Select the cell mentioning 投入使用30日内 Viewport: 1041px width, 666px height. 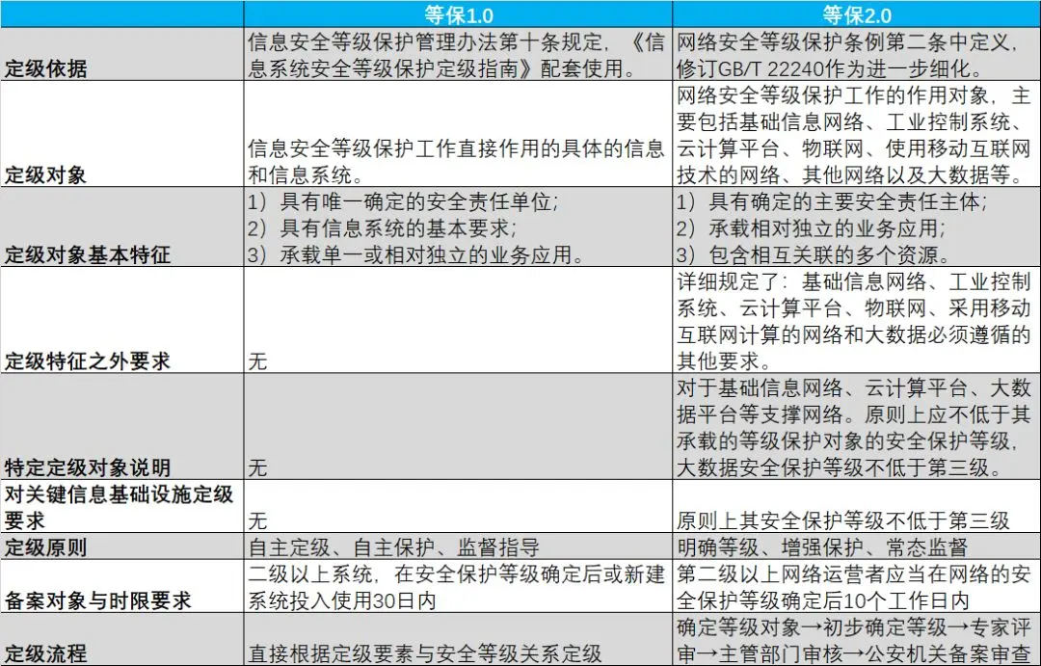(x=457, y=587)
